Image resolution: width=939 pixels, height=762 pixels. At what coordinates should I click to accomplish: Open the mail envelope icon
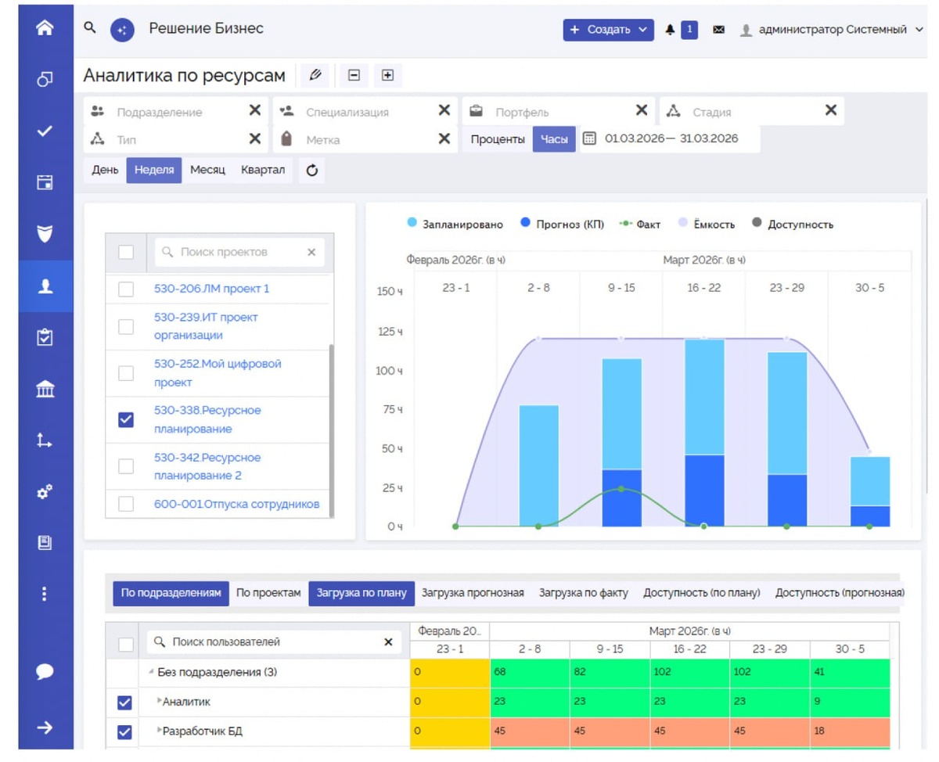pyautogui.click(x=718, y=30)
